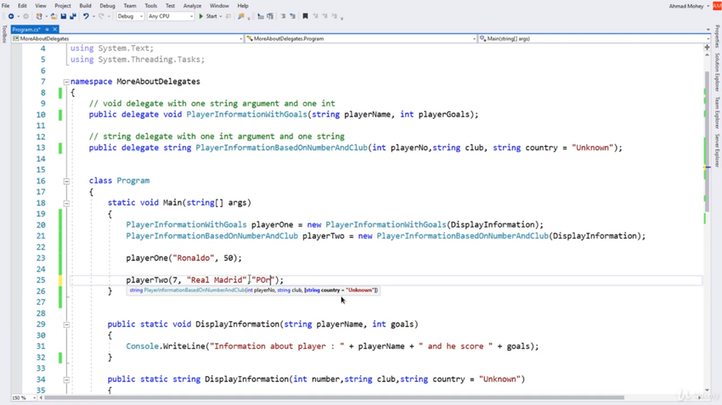Toggle a bookmark with the Bookmark icon
This screenshot has height=405, width=722.
point(305,16)
